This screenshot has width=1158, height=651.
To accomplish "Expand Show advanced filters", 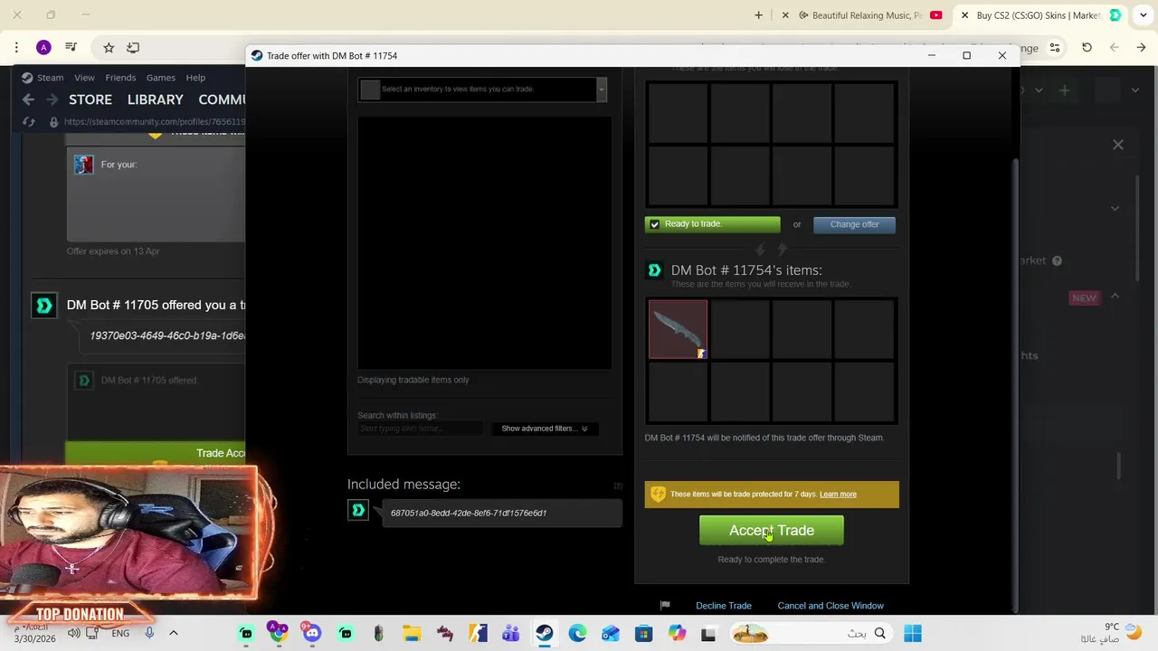I will click(544, 429).
